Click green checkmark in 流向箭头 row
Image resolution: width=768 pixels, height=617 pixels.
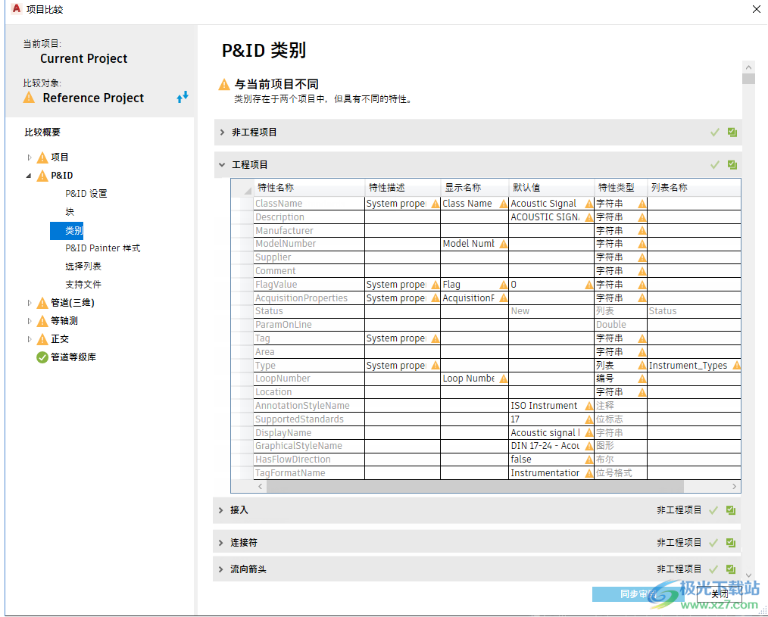pos(713,569)
